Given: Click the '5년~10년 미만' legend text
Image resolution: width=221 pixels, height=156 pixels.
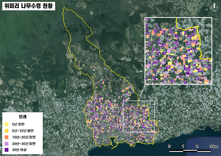Looking at the screenshot, I should 23,131.
